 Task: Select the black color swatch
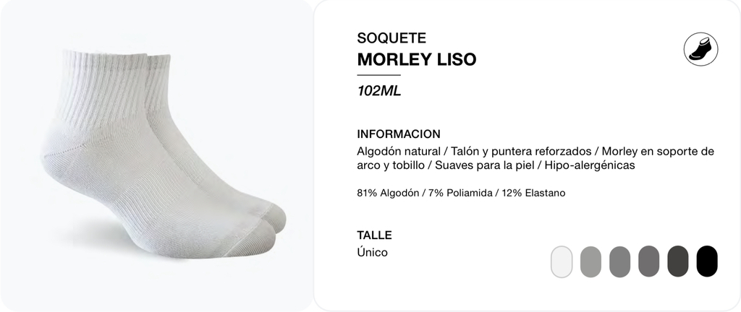(x=707, y=261)
